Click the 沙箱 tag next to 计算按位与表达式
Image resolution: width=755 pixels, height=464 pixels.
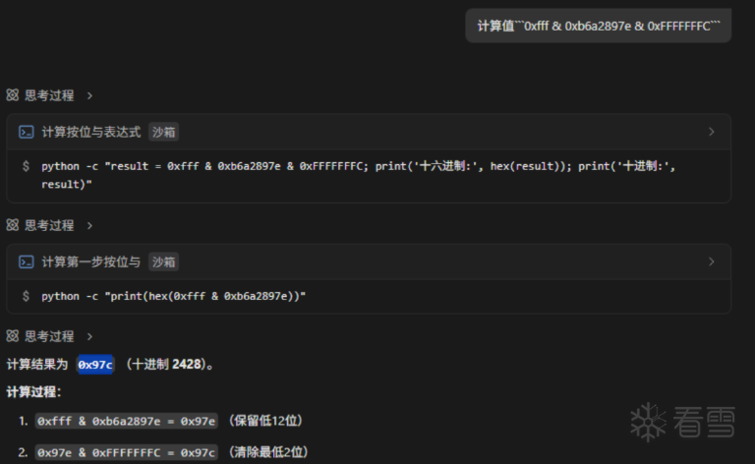click(x=164, y=132)
